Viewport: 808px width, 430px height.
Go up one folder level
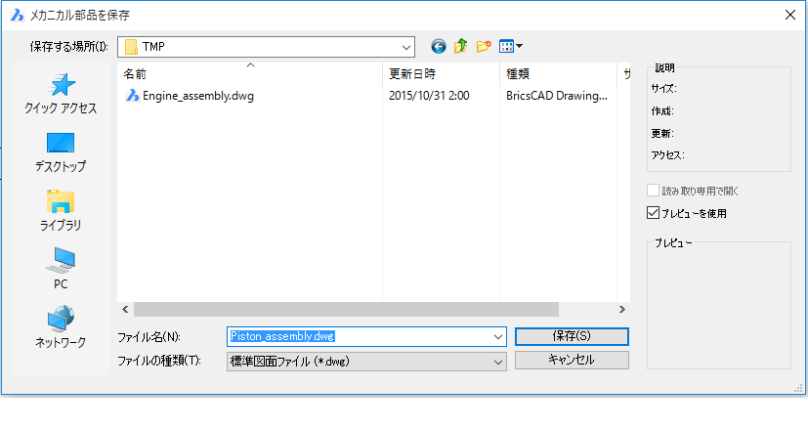point(461,46)
